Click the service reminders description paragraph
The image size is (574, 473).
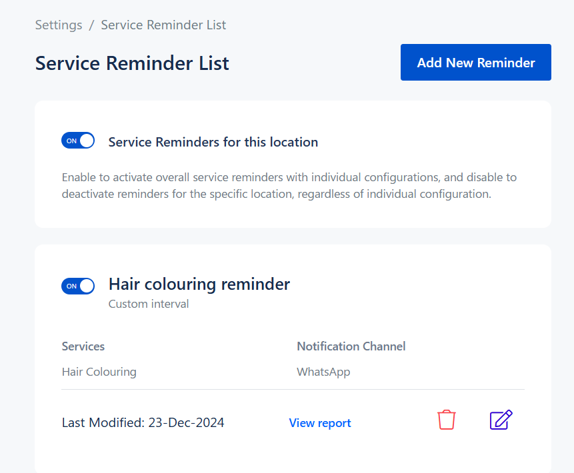(x=289, y=186)
